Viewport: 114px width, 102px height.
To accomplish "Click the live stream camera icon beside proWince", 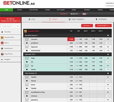I will 27,43.
